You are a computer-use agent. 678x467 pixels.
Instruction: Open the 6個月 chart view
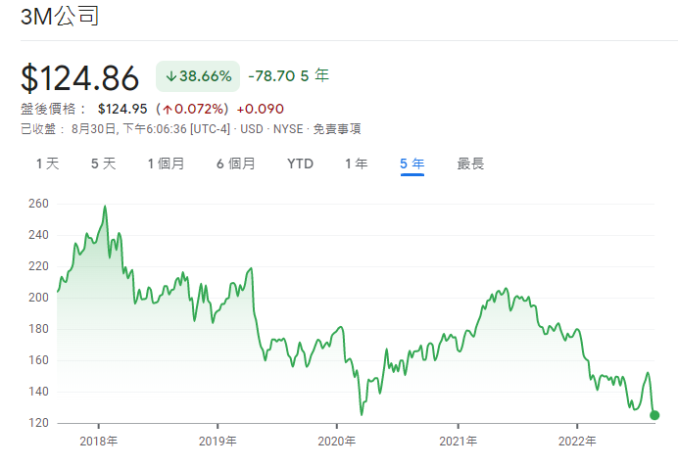[235, 163]
